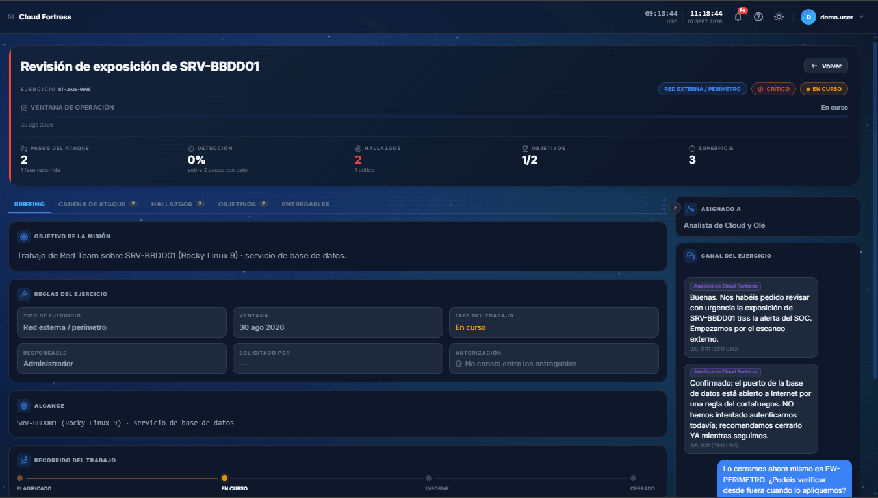This screenshot has width=878, height=498.
Task: Click the Reglas del Ejercicio icon
Action: (x=24, y=294)
